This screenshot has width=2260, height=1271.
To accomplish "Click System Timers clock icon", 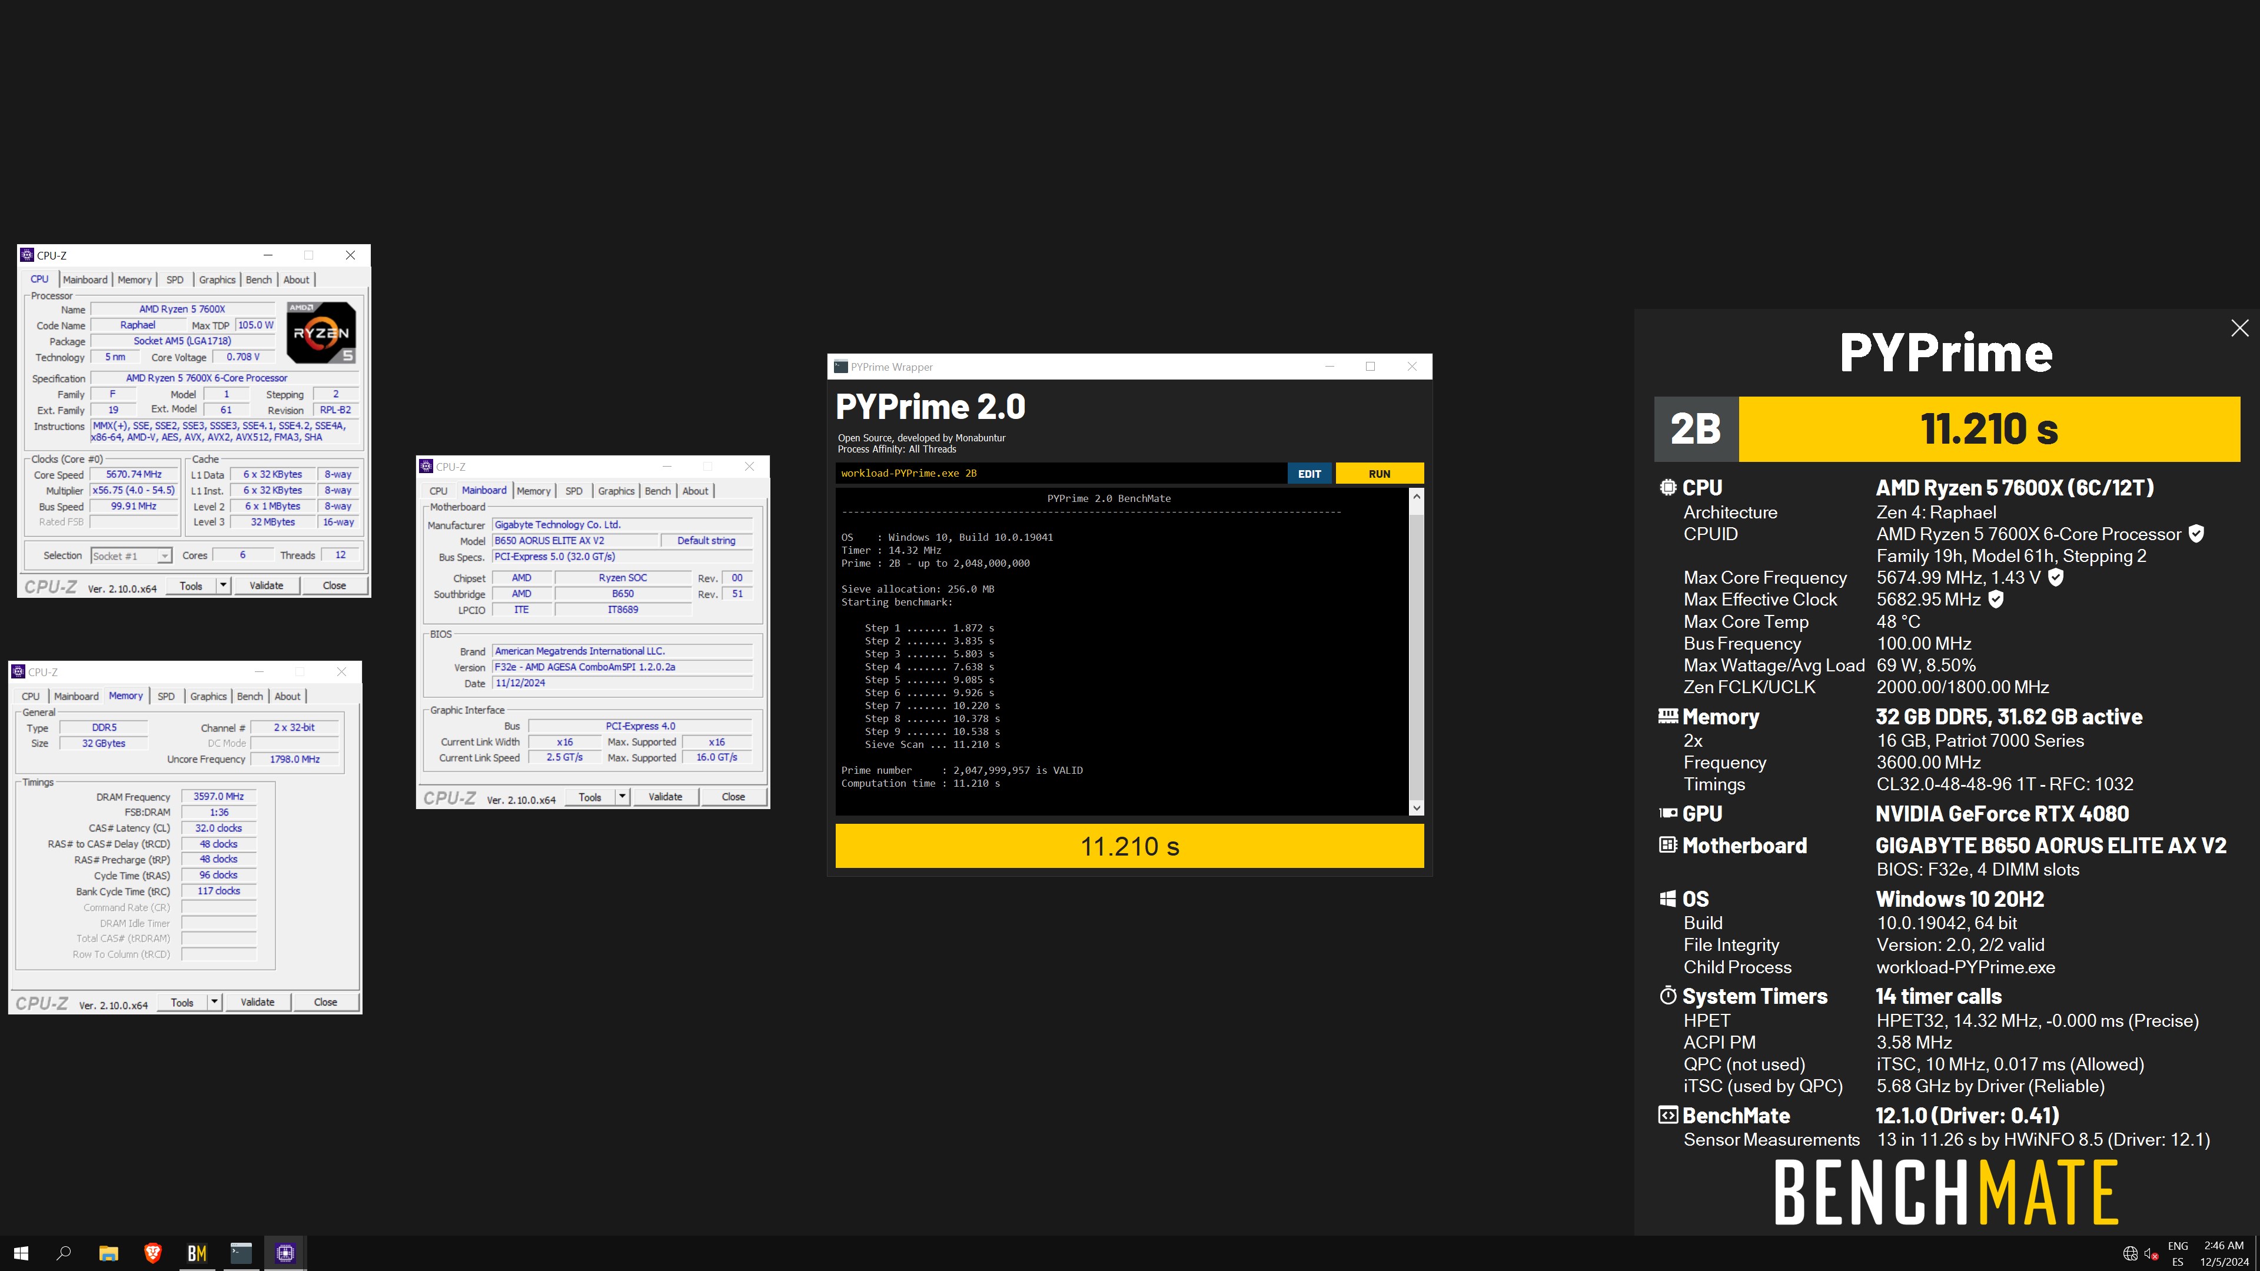I will click(x=1668, y=996).
